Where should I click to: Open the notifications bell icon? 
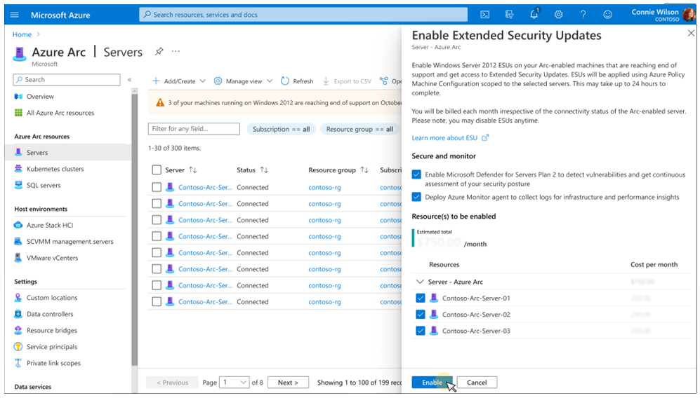[x=534, y=14]
